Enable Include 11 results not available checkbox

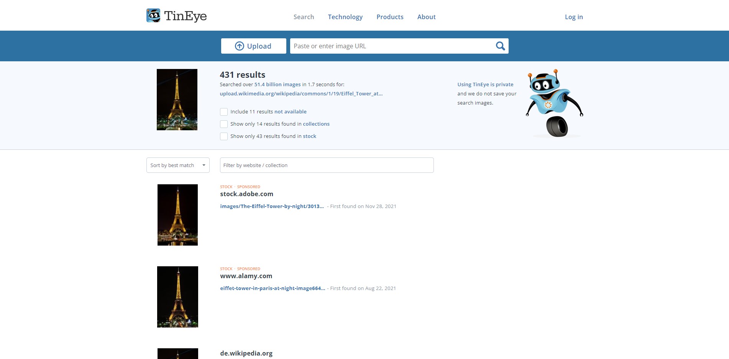224,112
